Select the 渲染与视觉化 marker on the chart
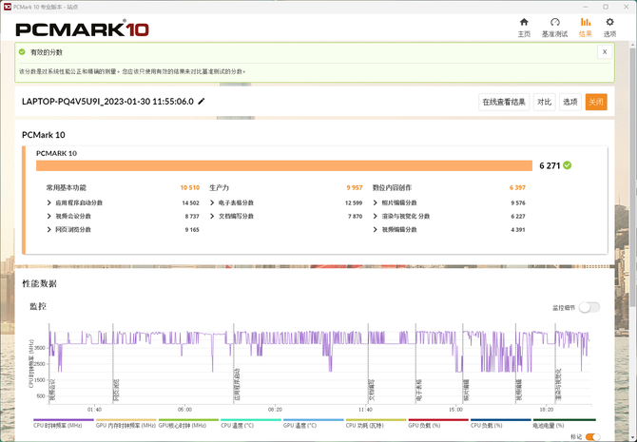The image size is (637, 442). (x=558, y=385)
